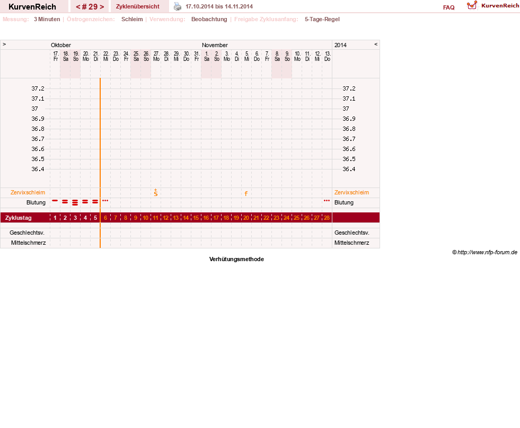
Task: Click spotting dots on cycle day 6
Action: [x=105, y=201]
